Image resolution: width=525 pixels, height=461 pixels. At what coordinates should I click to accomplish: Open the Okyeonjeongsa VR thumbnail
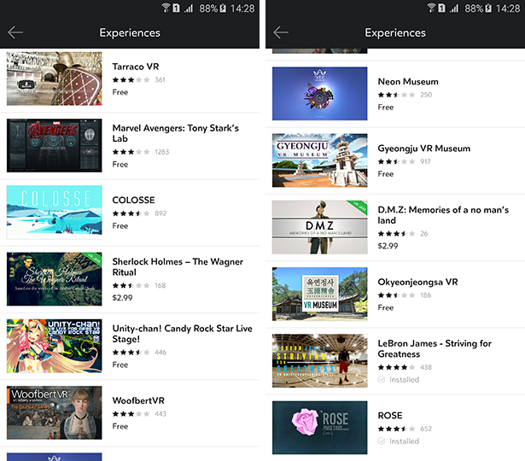coord(320,294)
